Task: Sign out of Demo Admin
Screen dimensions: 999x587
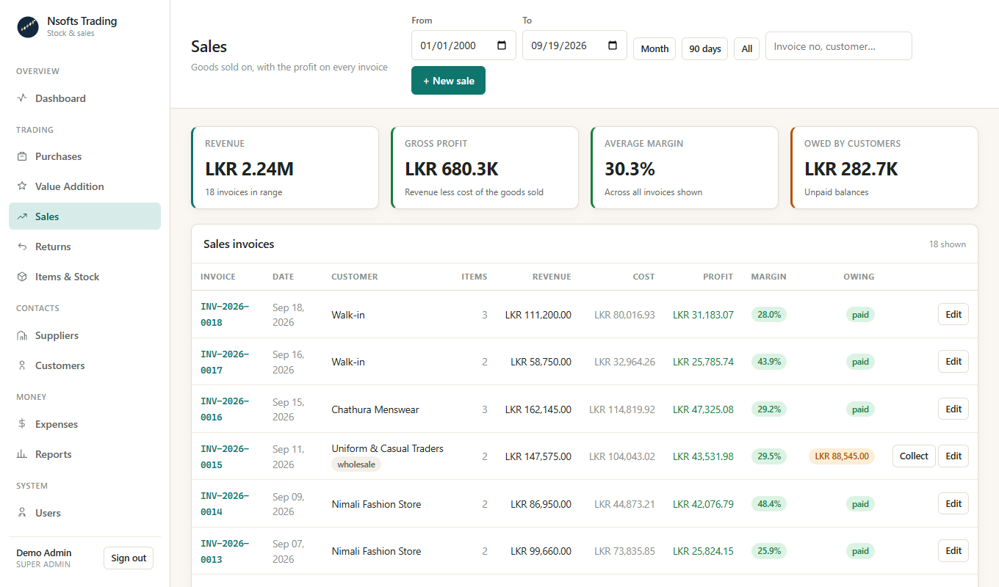Action: click(129, 558)
